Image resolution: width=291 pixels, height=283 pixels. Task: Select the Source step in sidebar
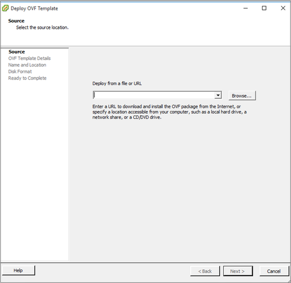17,52
